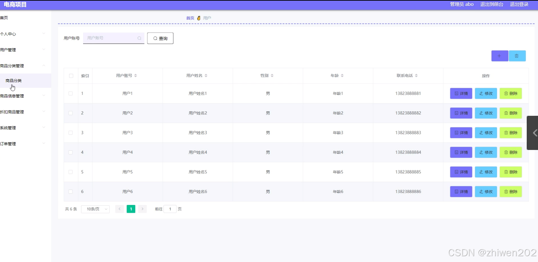This screenshot has height=262, width=538.
Task: Click 退出到前台 in top bar
Action: click(x=491, y=4)
